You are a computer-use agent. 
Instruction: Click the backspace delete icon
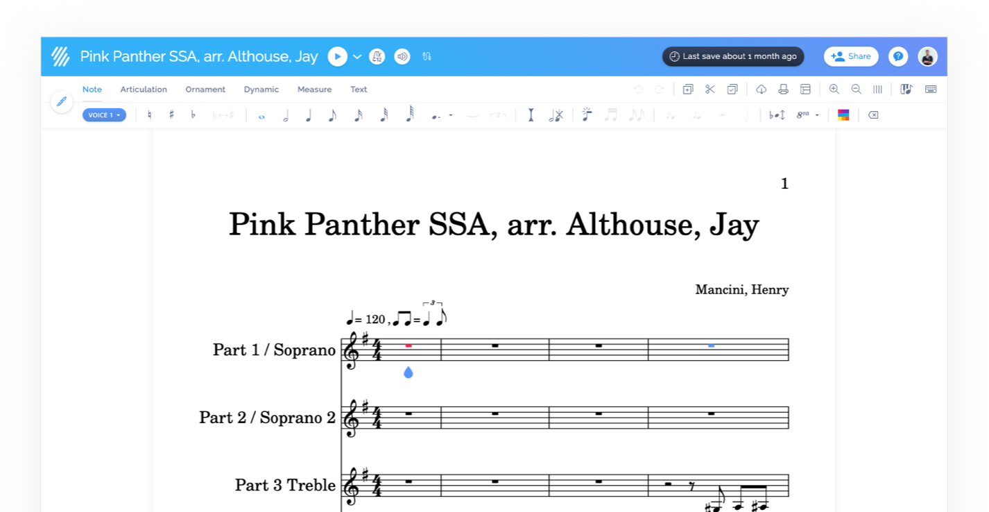[873, 115]
